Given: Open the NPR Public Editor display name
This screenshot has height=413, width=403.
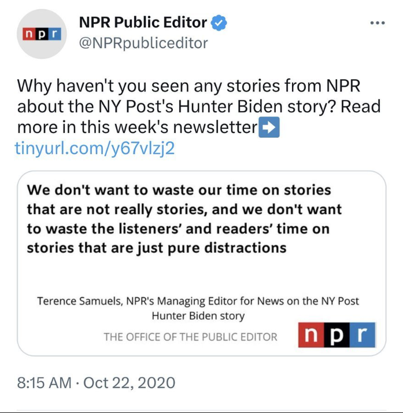Looking at the screenshot, I should (x=143, y=23).
